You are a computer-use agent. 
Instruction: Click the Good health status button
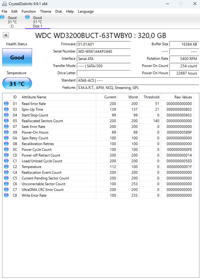[17, 57]
